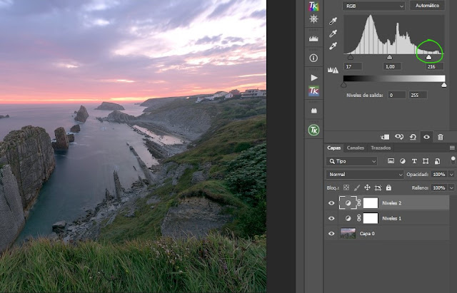Filter layers by smart objects

437,161
